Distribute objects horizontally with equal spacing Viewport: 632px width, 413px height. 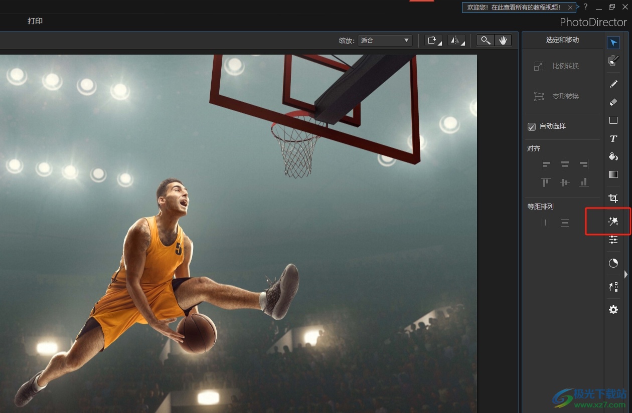(x=546, y=223)
